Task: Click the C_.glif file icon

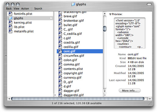Action: point(60,29)
